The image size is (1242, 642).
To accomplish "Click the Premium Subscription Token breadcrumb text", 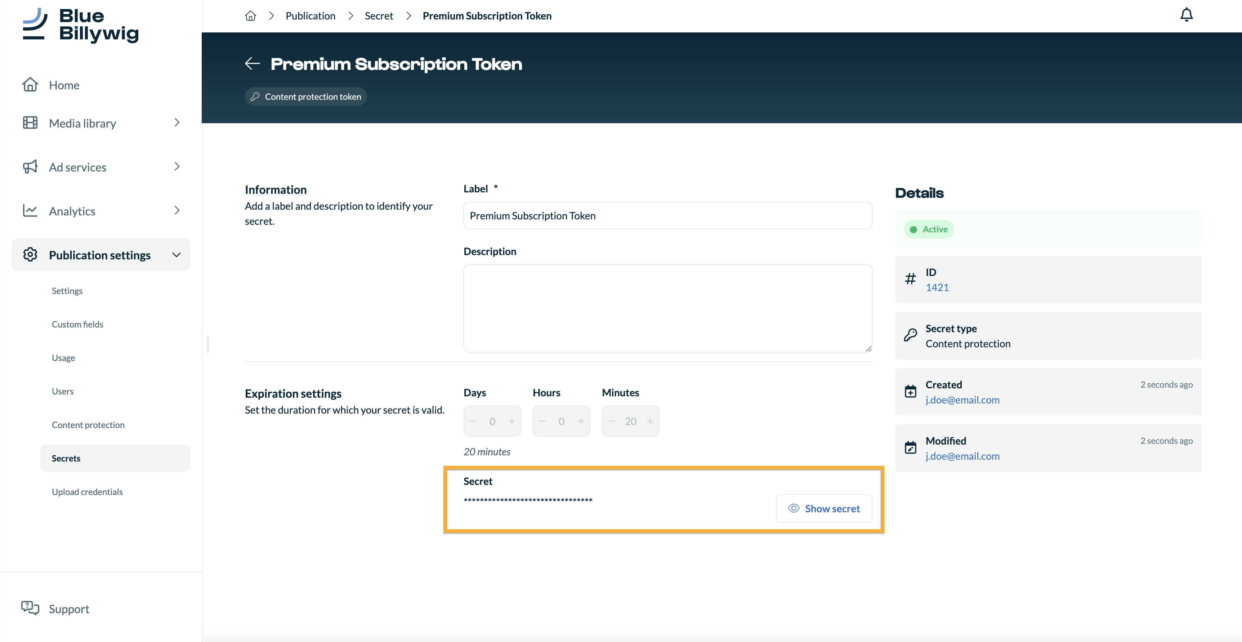I will tap(487, 16).
